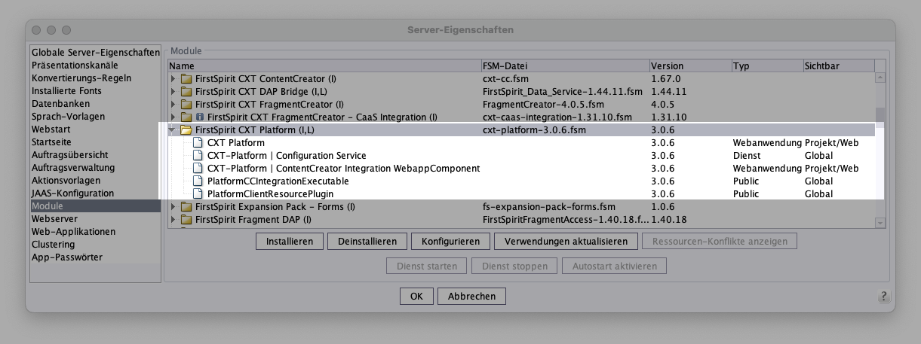Click info badge icon on CaaS Integration row
Screen dimensions: 921x344
200,117
